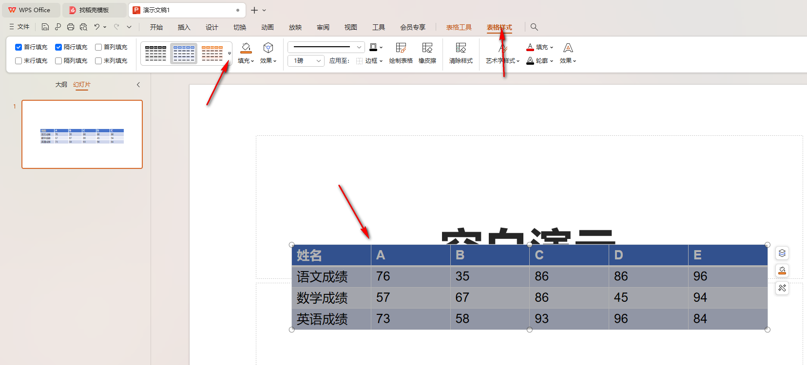Collapse the slide panel with chevron
Viewport: 807px width, 365px height.
138,85
